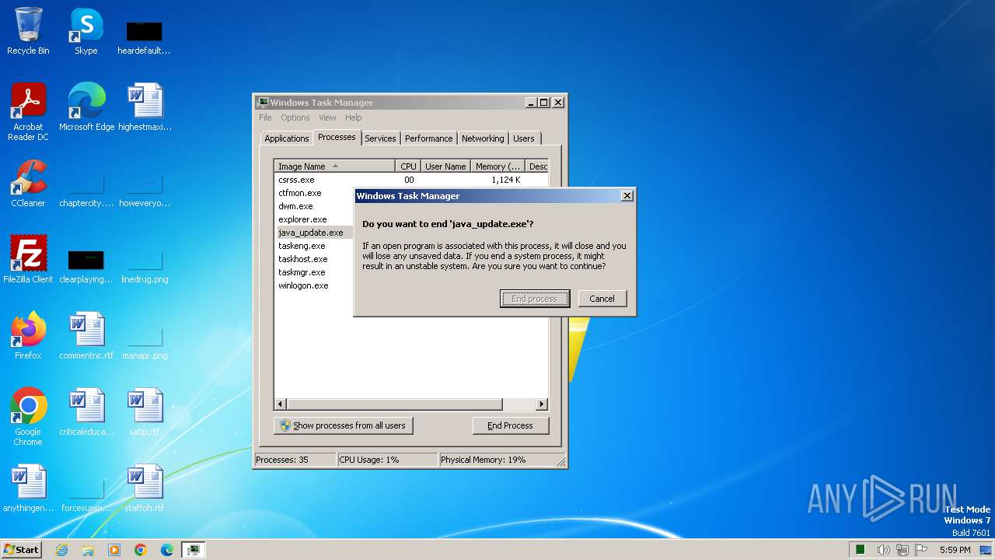
Task: Click the End Process button in Task Manager
Action: (511, 425)
